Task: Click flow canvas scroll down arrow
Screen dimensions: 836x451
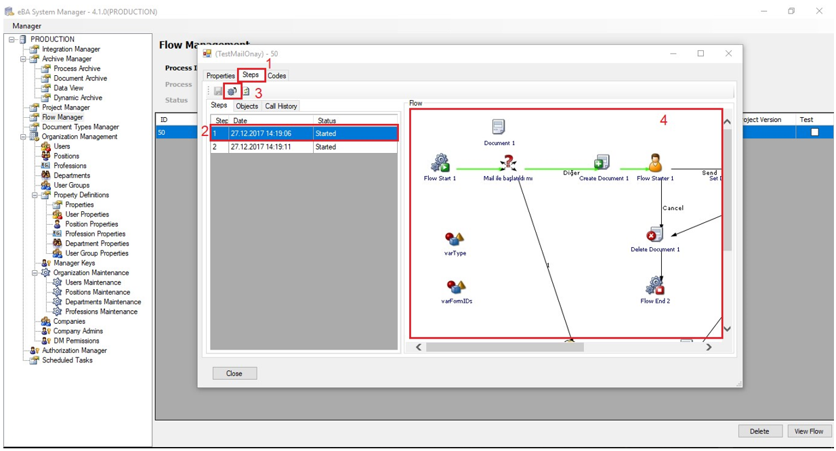Action: [x=728, y=329]
